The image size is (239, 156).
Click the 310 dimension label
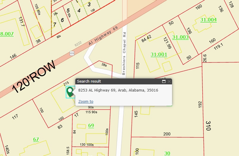click(208, 125)
